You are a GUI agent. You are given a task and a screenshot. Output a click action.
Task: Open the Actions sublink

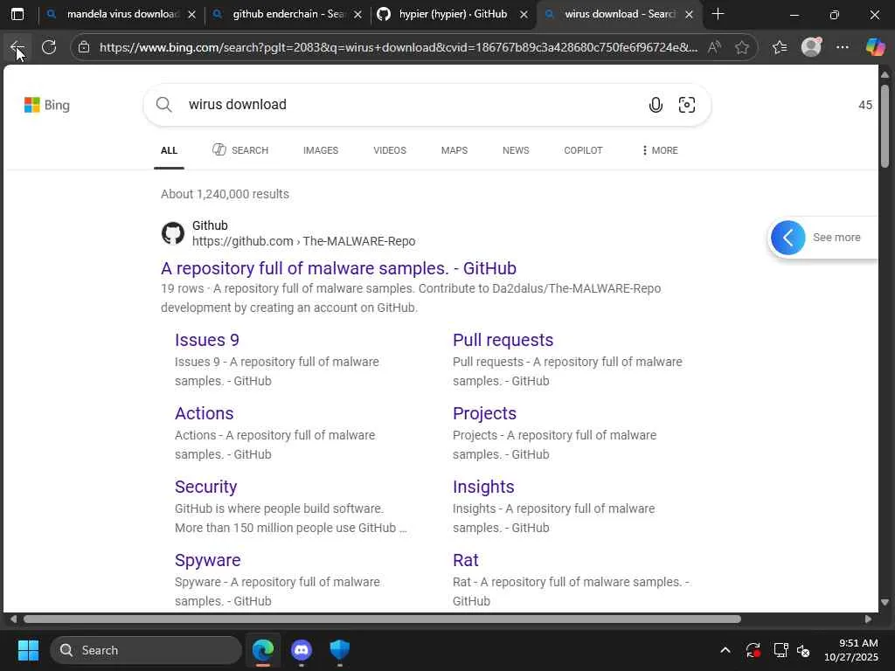coord(204,413)
